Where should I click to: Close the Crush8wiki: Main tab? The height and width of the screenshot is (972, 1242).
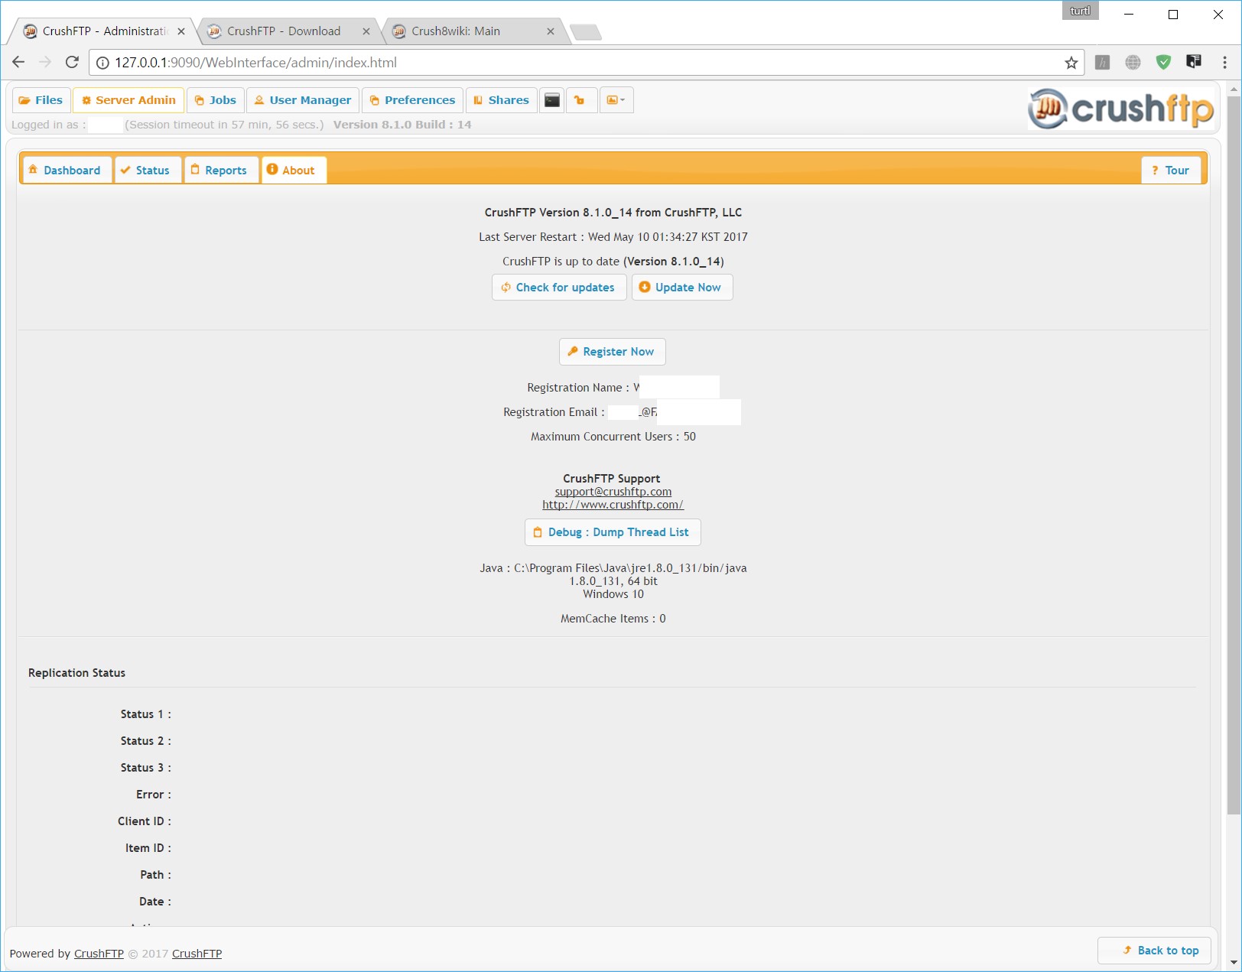point(551,31)
